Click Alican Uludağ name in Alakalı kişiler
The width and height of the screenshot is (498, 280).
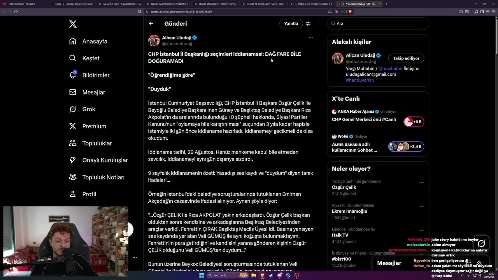361,55
